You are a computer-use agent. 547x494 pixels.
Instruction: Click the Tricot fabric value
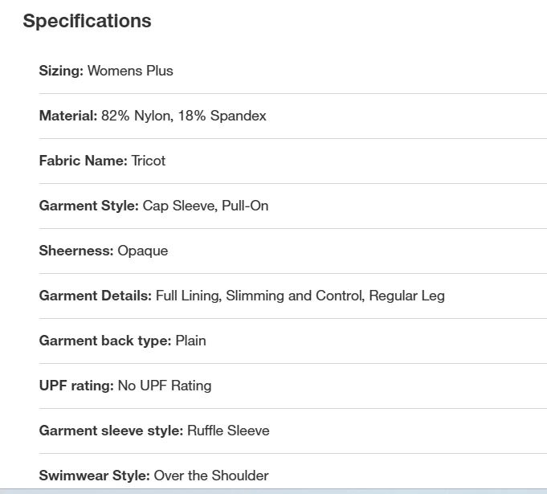pyautogui.click(x=149, y=161)
